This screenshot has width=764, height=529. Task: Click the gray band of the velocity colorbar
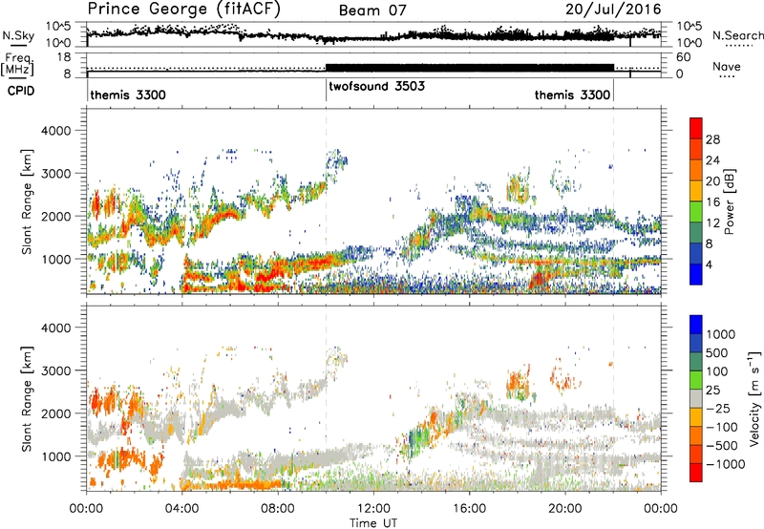point(696,398)
